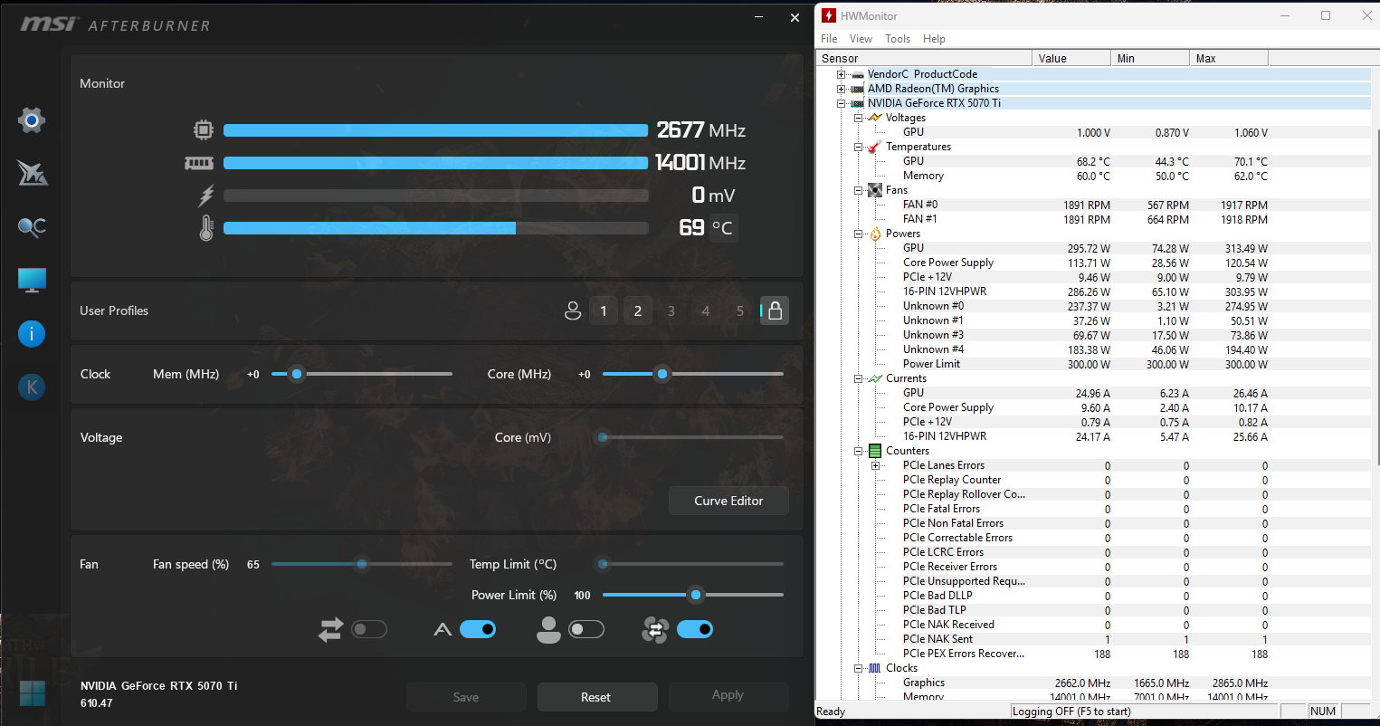
Task: Collapse the Clocks section
Action: [x=859, y=668]
